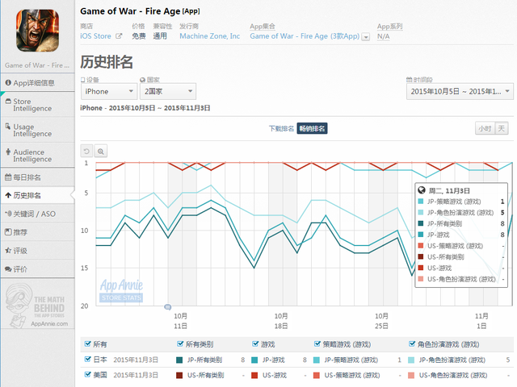This screenshot has height=387, width=517.
Task: Click the US-策略游戏 color swatch in table
Action: 317,375
